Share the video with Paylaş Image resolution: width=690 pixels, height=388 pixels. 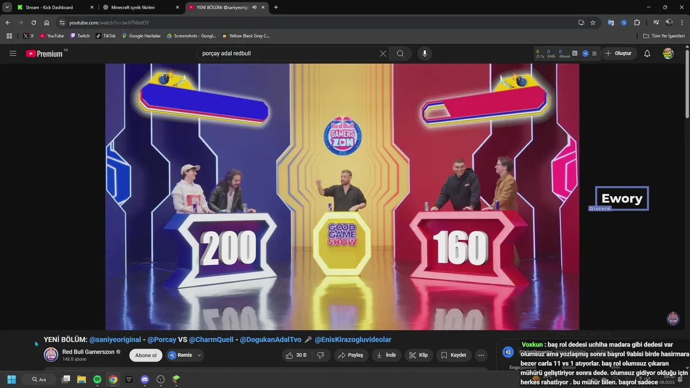point(350,355)
